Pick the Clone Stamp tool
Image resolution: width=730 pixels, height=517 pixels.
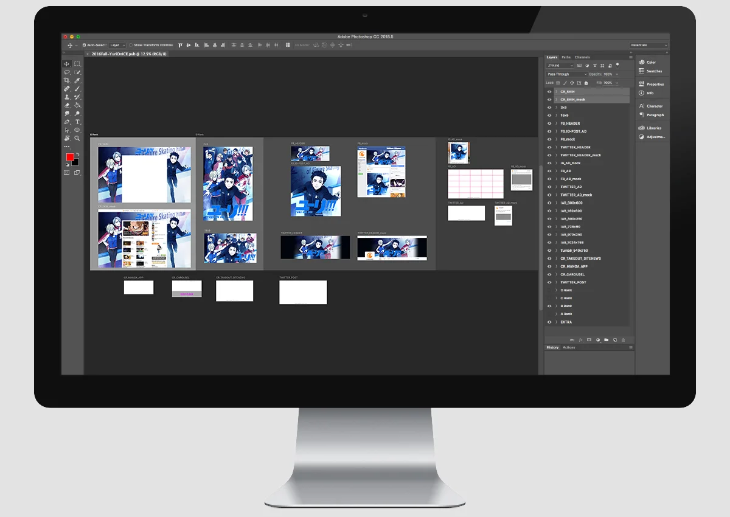point(67,97)
